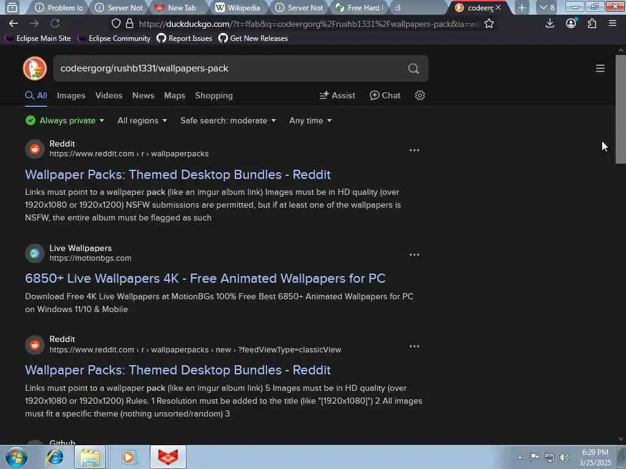Open more options for first Reddit result
Screen dimensions: 626x469
point(414,150)
